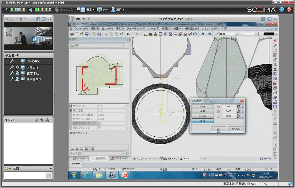Click the chat send enter icon
This screenshot has width=295, height=188.
pyautogui.click(x=49, y=176)
